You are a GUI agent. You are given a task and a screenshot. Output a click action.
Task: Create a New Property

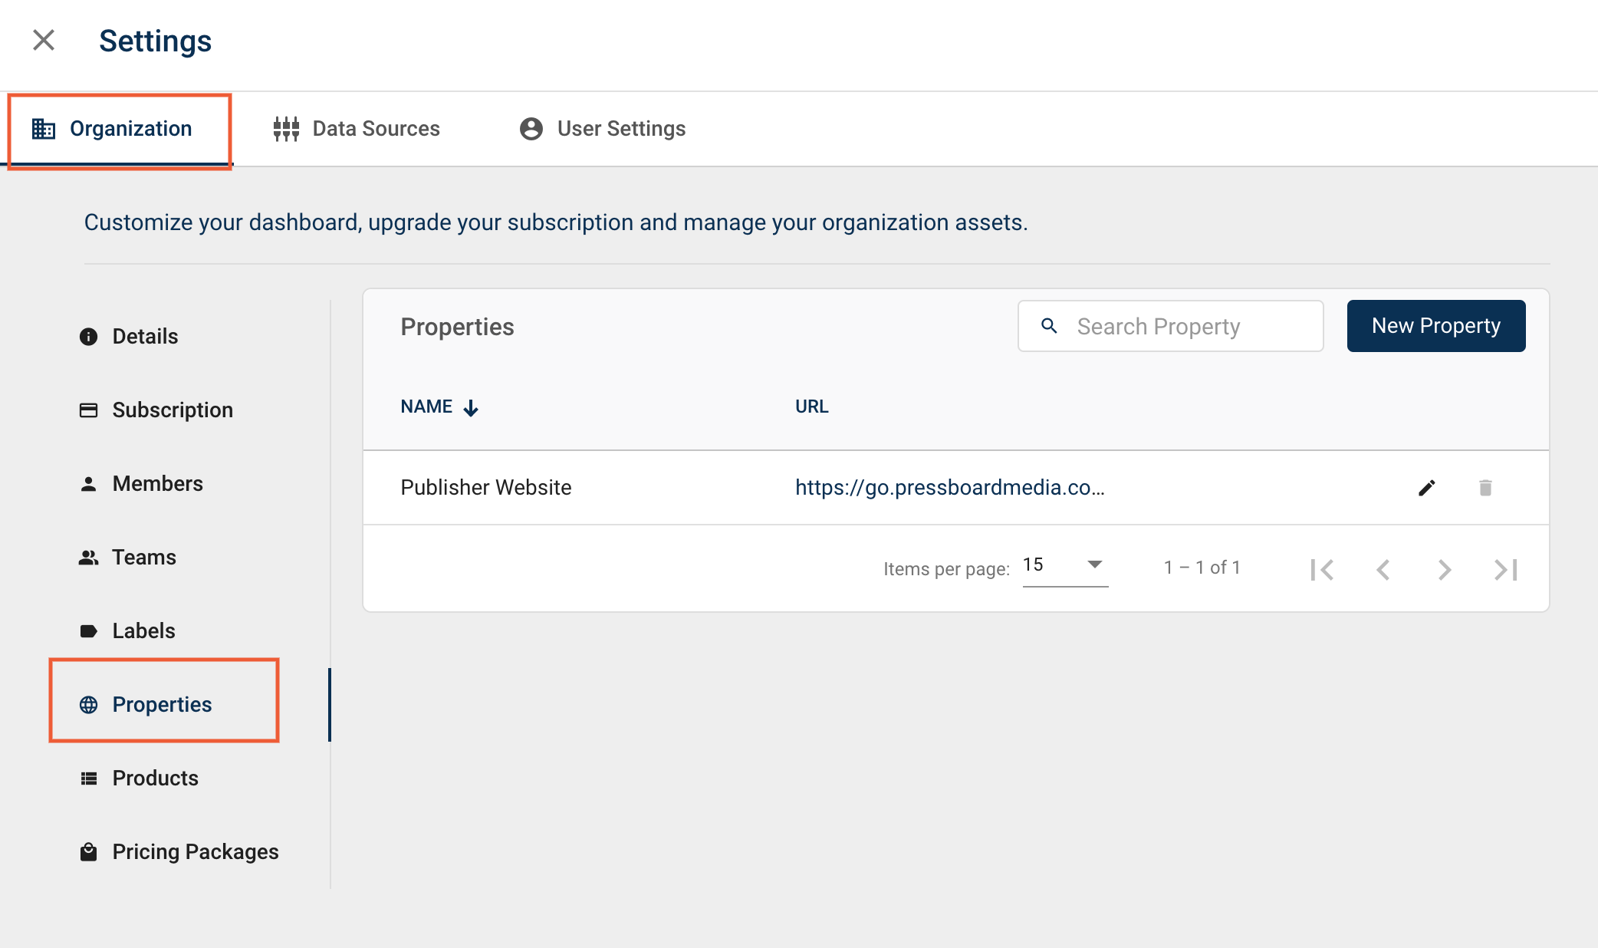click(x=1435, y=326)
